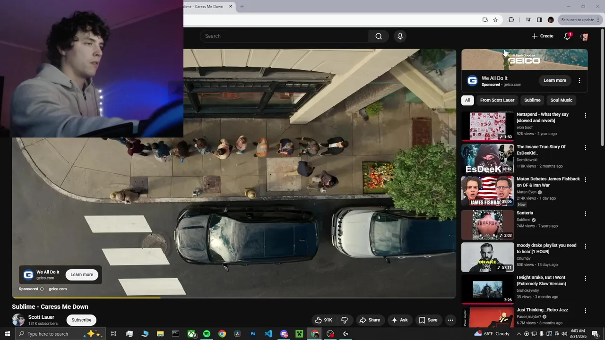Image resolution: width=605 pixels, height=340 pixels.
Task: Click the YouTube search magnifier button
Action: click(379, 36)
